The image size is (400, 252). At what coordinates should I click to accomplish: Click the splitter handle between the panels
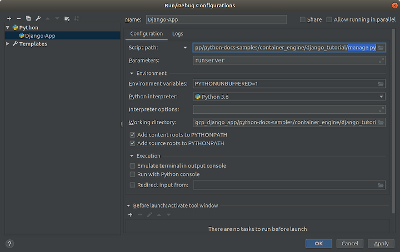(x=122, y=124)
